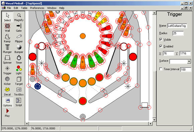Toggle the Enabled checkbox

pyautogui.click(x=161, y=46)
